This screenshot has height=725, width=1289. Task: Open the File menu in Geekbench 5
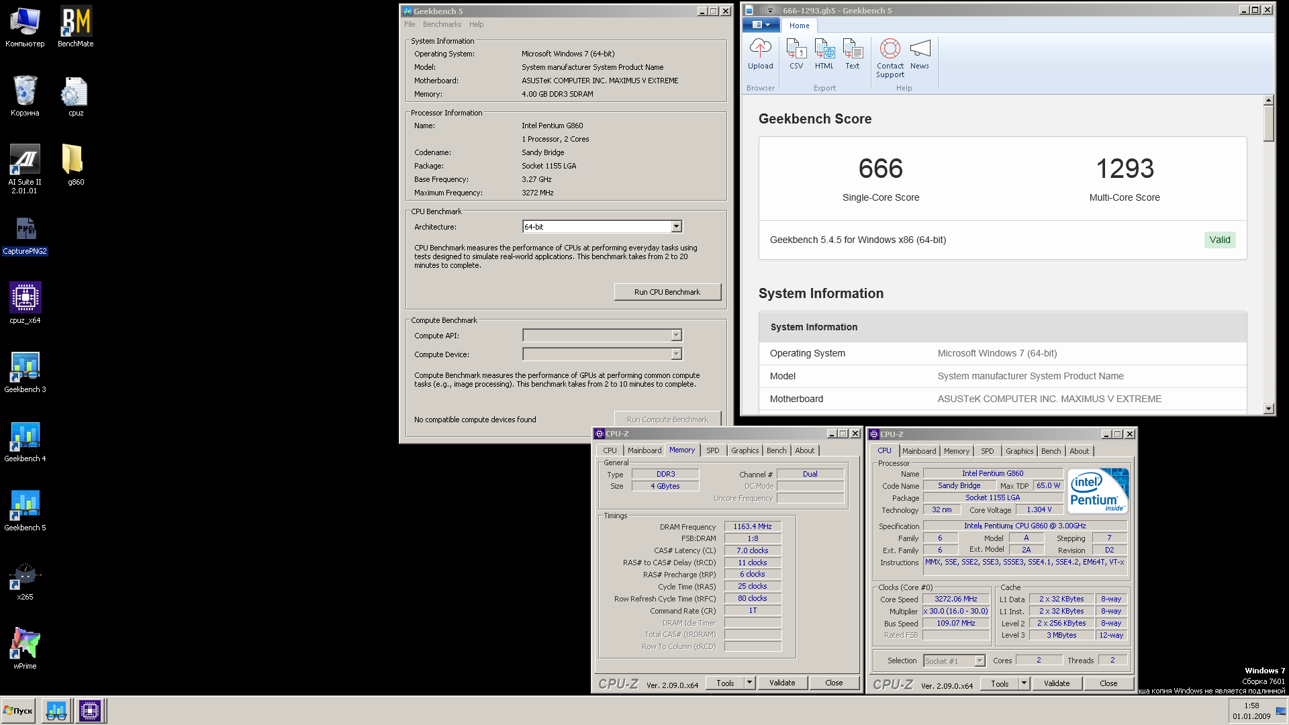[410, 24]
